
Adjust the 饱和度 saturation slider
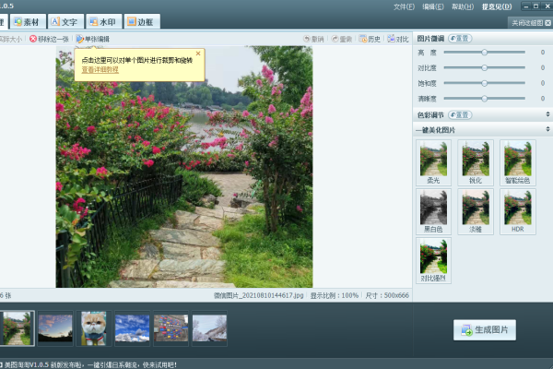pyautogui.click(x=485, y=83)
